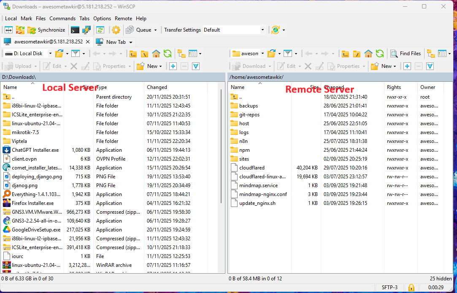
Task: Go to local home directory icon
Action: 156,54
